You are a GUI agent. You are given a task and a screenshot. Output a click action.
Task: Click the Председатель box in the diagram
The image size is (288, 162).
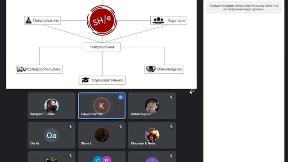point(42,20)
